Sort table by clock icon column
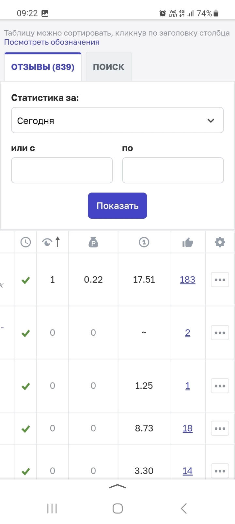Screen dimensions: 235x524 coord(25,242)
